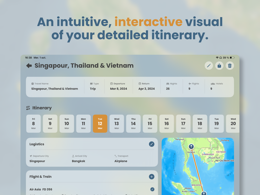The height and width of the screenshot is (195, 260).
Task: Select Sat 9 Mar day
Action: pos(50,123)
